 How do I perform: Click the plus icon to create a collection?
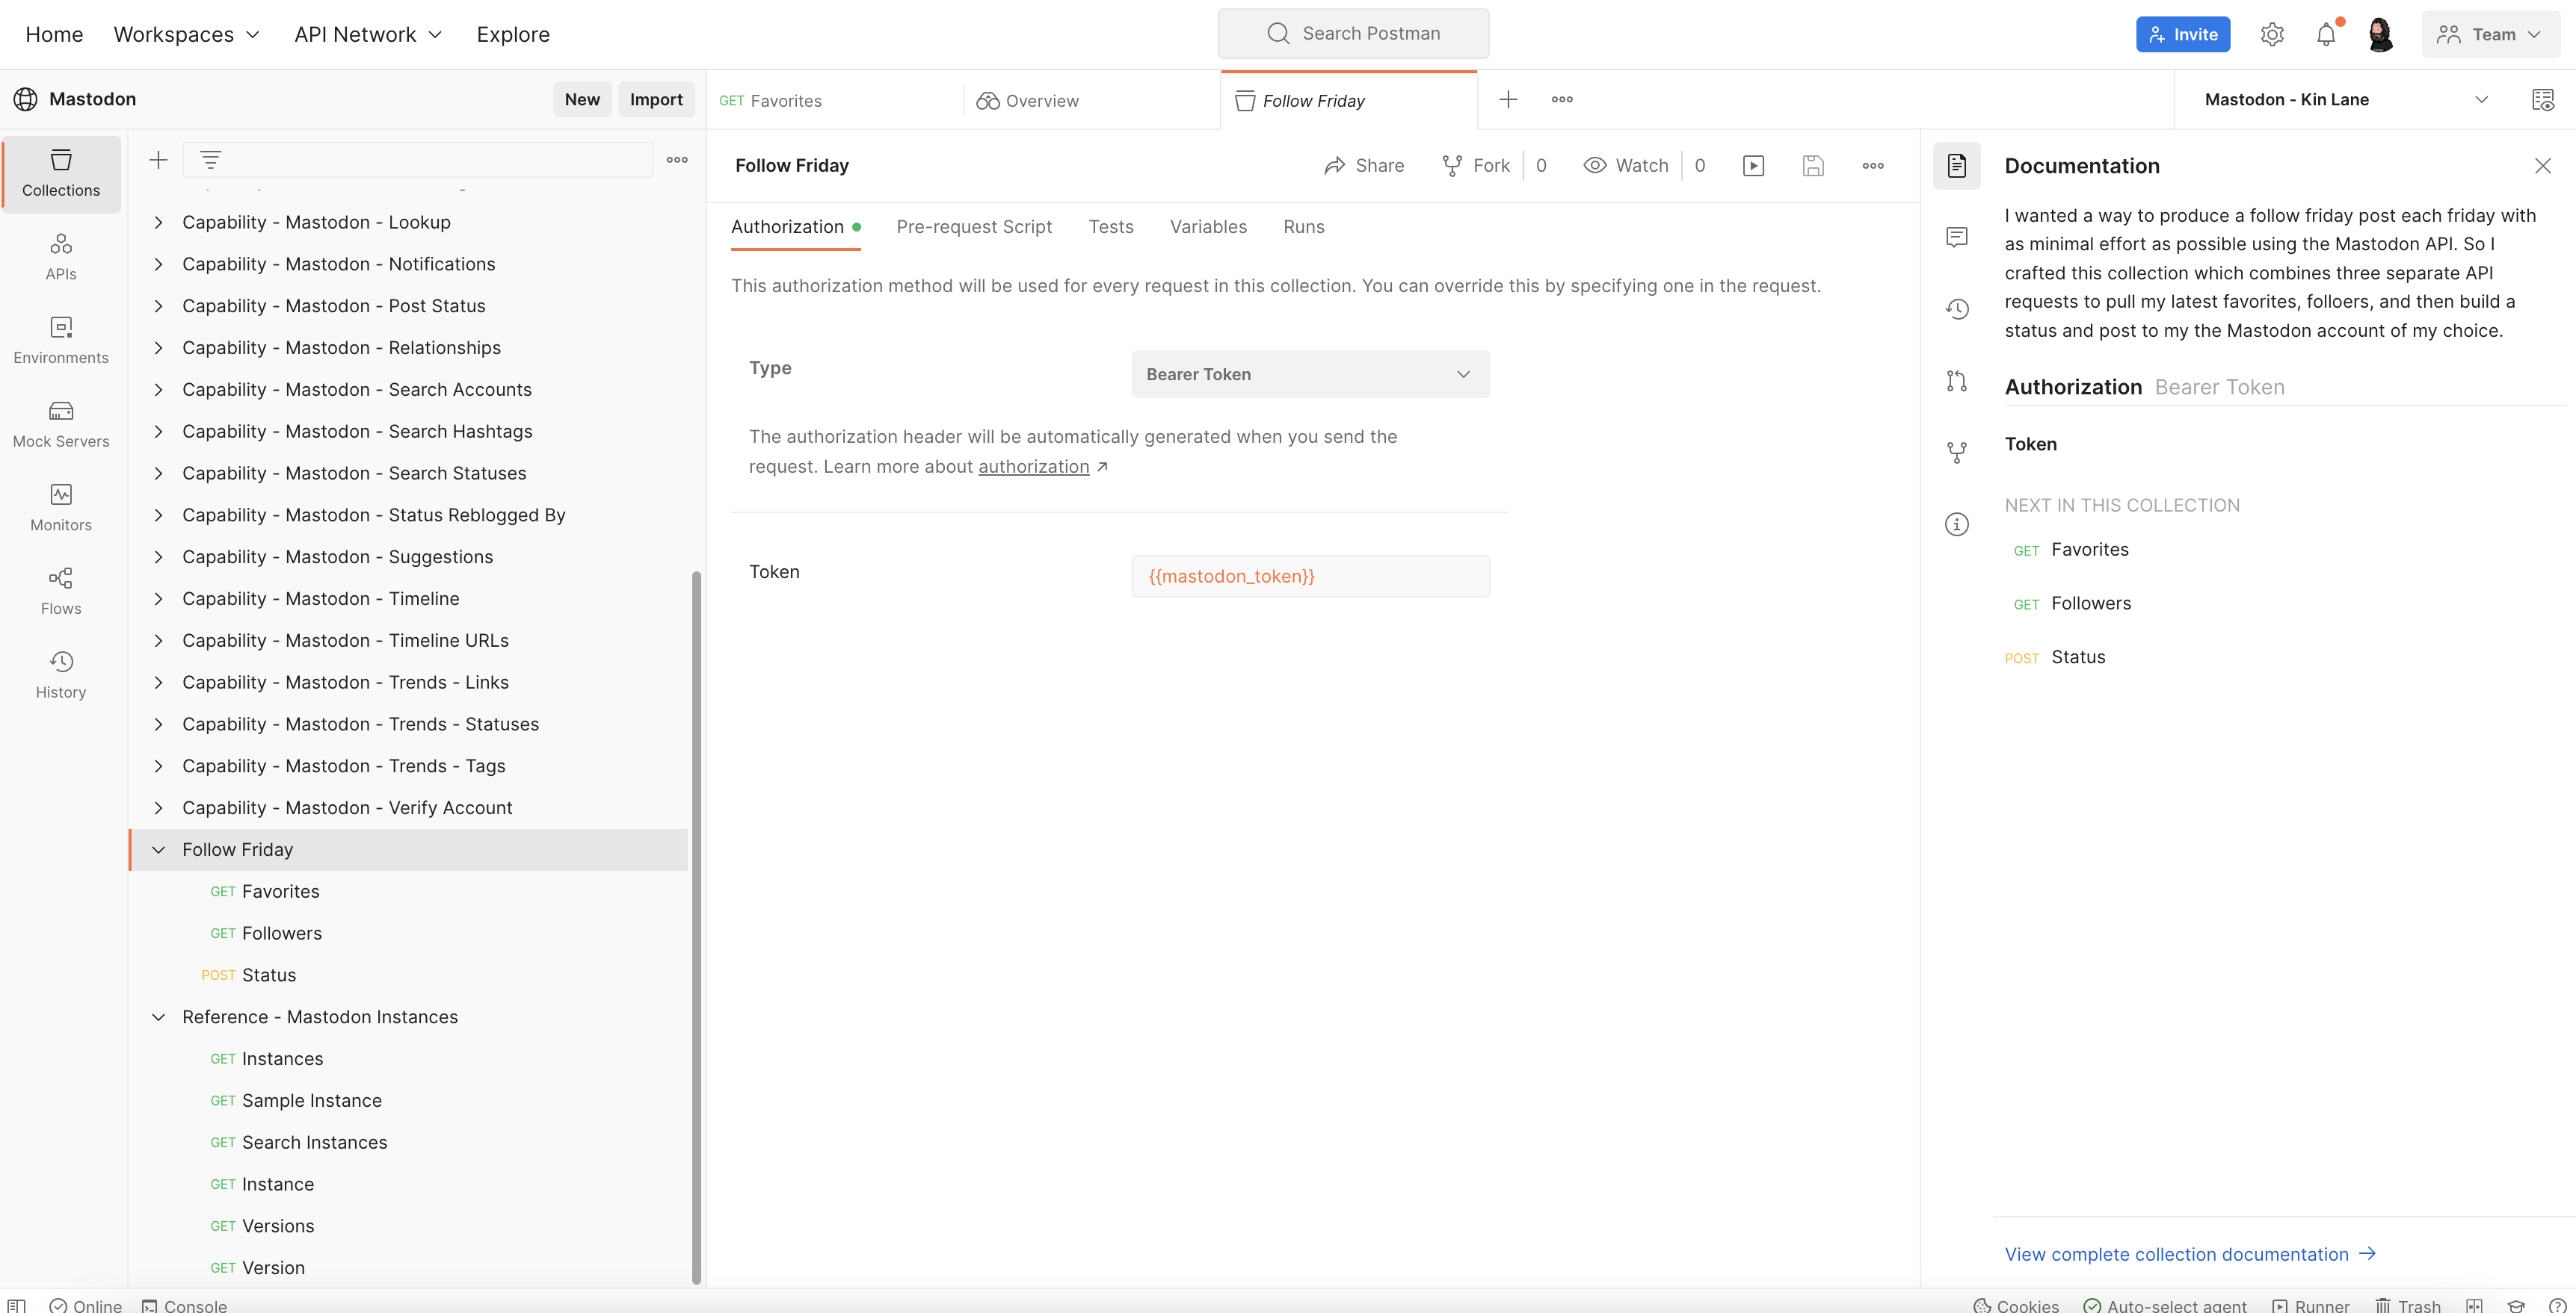click(x=158, y=160)
